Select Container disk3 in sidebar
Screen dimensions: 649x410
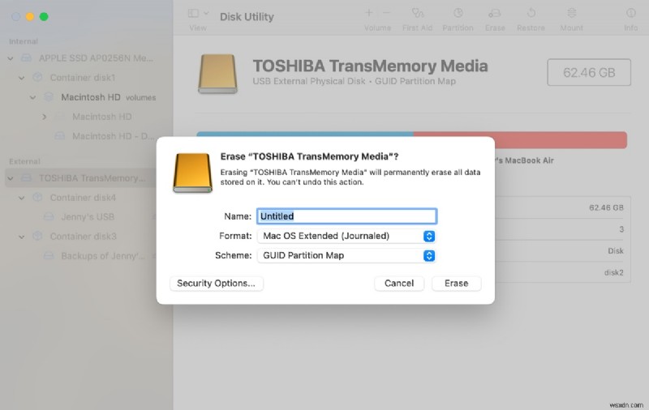pos(84,237)
